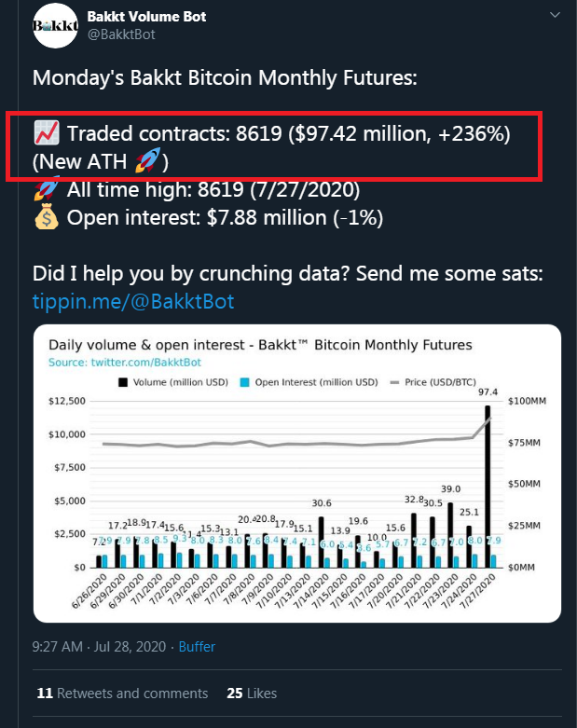The height and width of the screenshot is (728, 577).
Task: Open the Buffer source link
Action: [x=197, y=646]
